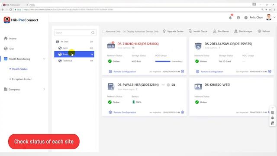
Task: Open DS-KH8520-WTE1 device title
Action: tap(217, 85)
